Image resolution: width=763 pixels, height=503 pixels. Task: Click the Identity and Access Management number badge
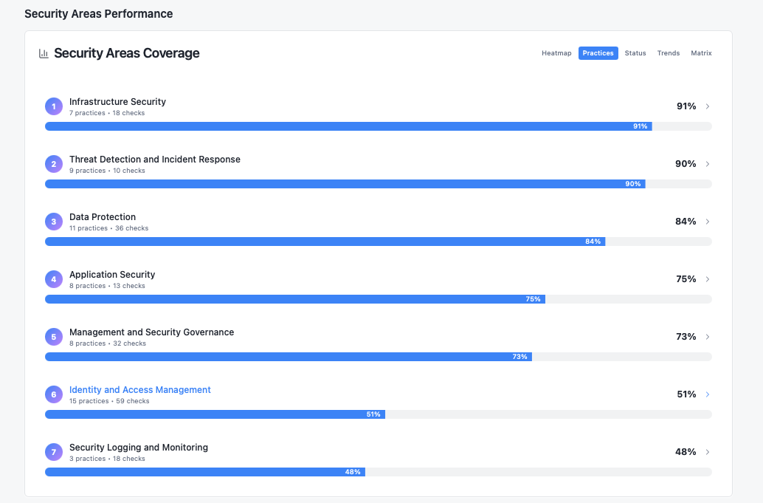tap(53, 394)
